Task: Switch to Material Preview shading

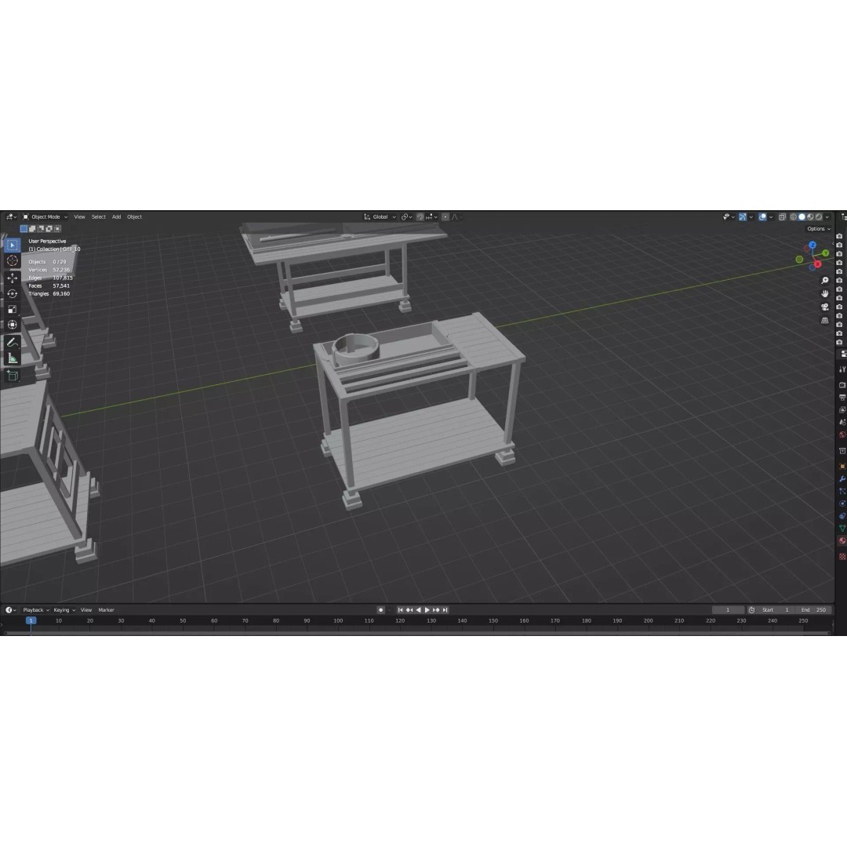Action: point(810,216)
